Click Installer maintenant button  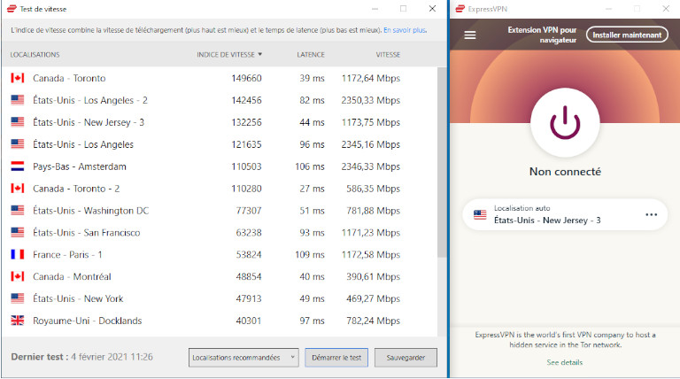click(x=627, y=35)
